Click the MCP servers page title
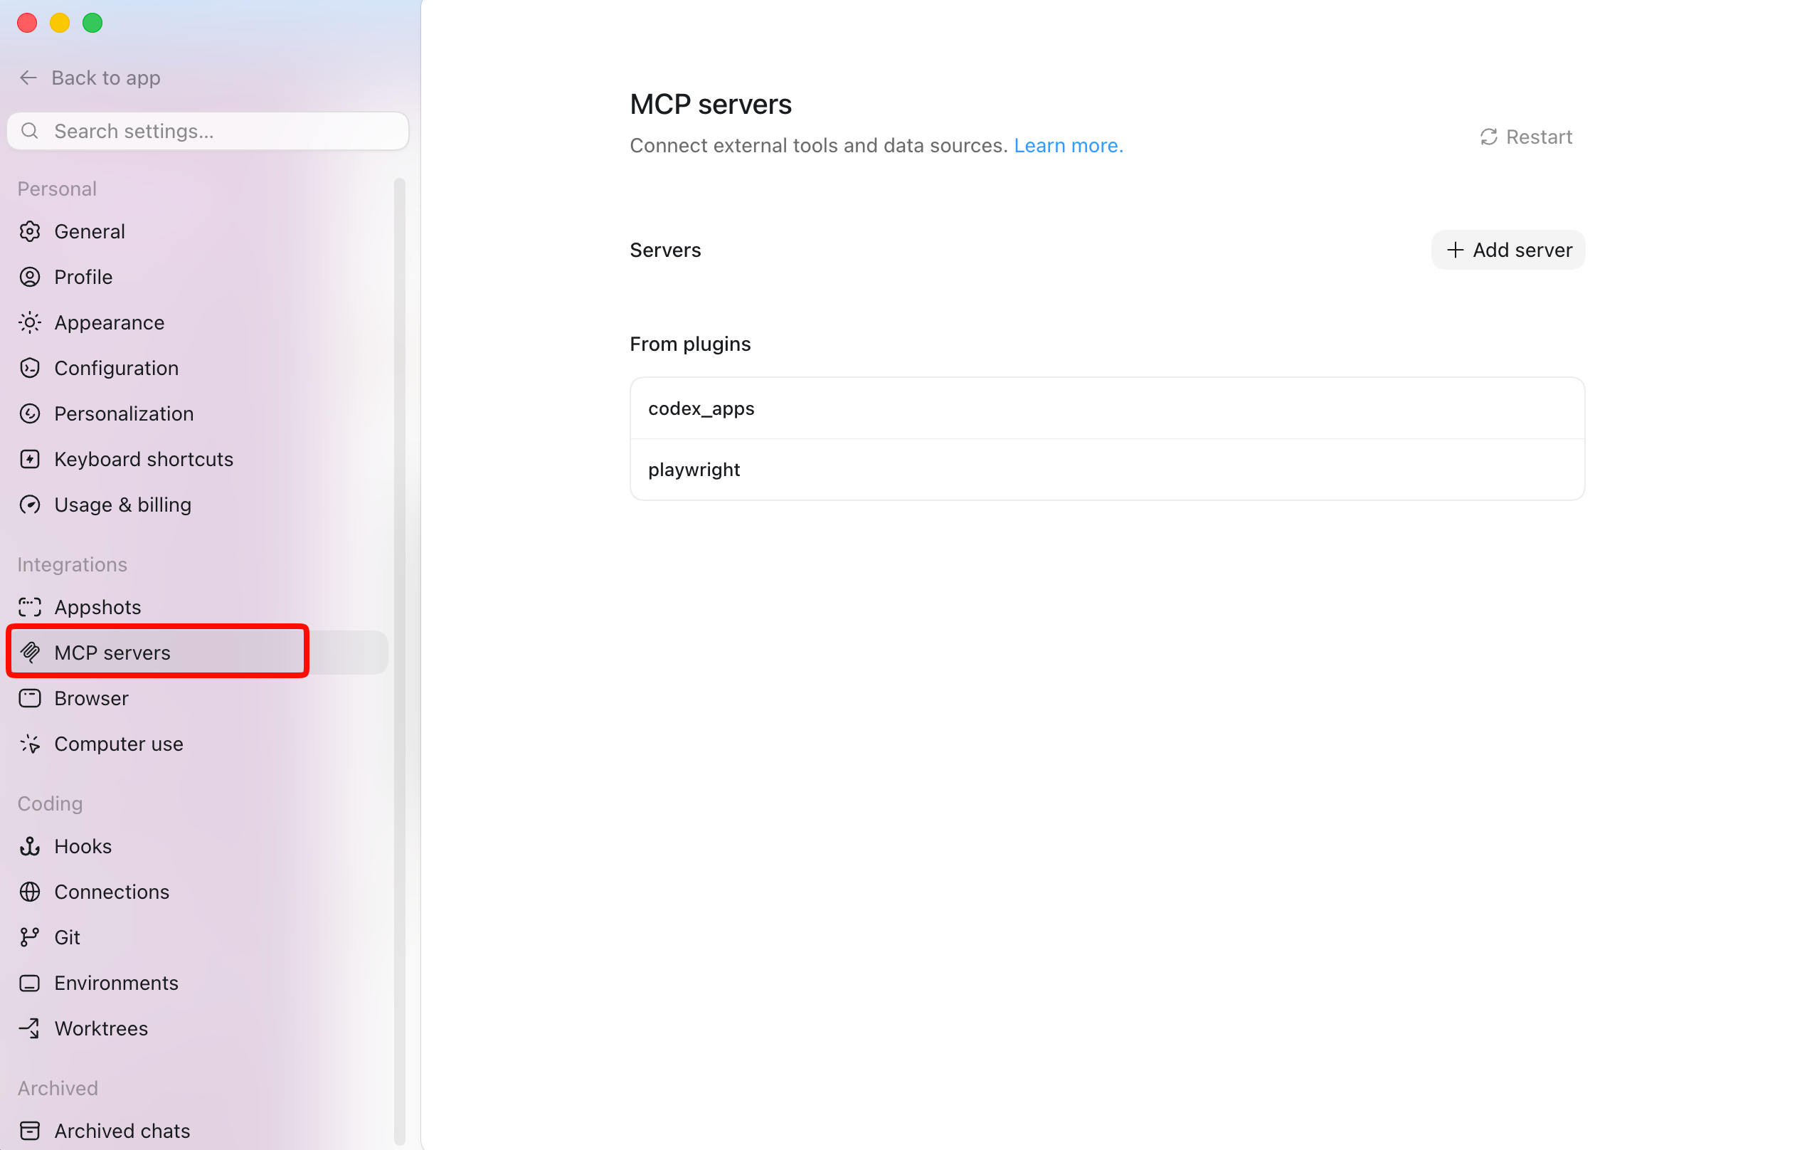The width and height of the screenshot is (1807, 1150). coord(711,105)
